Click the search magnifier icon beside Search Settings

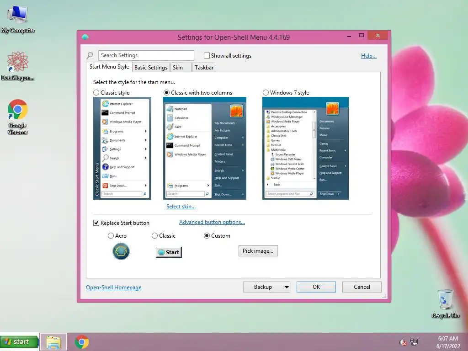[90, 55]
